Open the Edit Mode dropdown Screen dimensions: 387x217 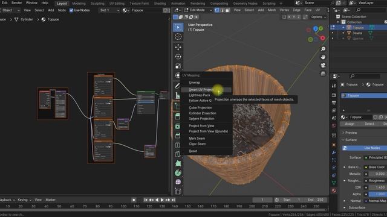tap(198, 10)
